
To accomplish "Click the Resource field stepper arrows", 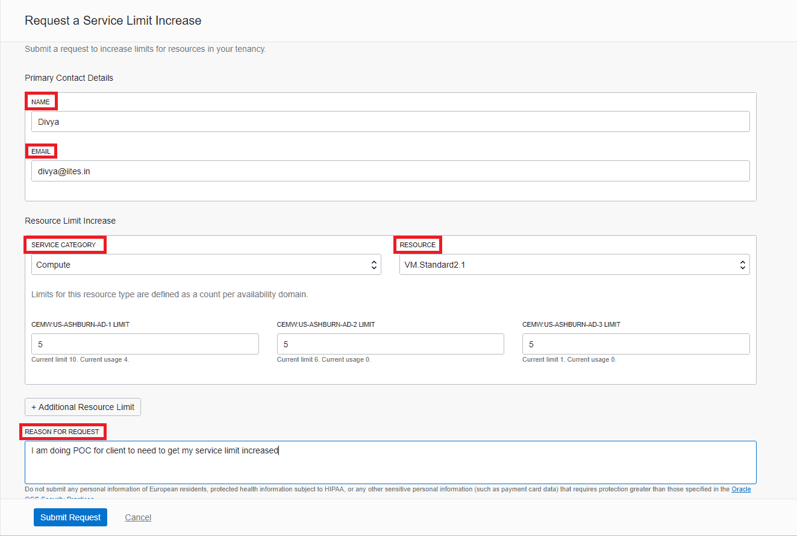I will [742, 264].
